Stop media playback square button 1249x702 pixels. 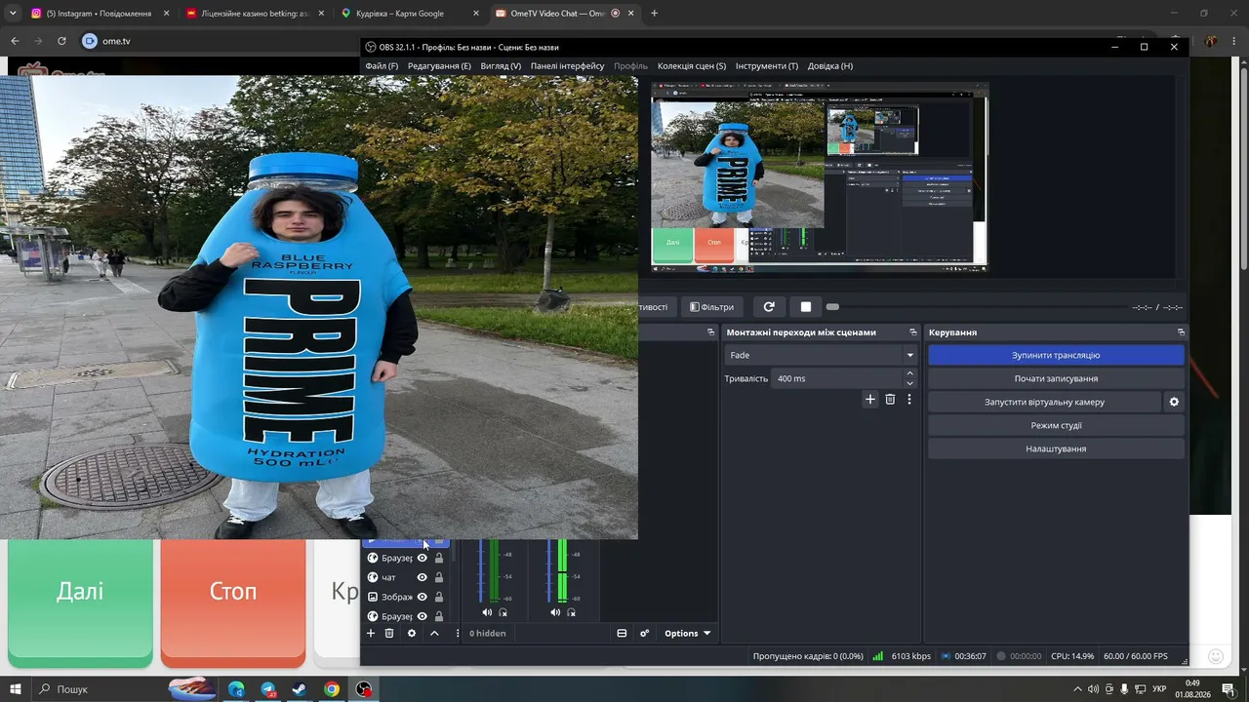coord(806,307)
